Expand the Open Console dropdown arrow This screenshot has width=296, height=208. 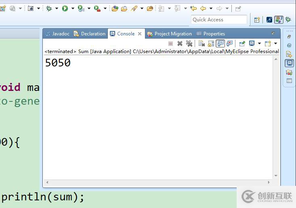pyautogui.click(x=276, y=43)
